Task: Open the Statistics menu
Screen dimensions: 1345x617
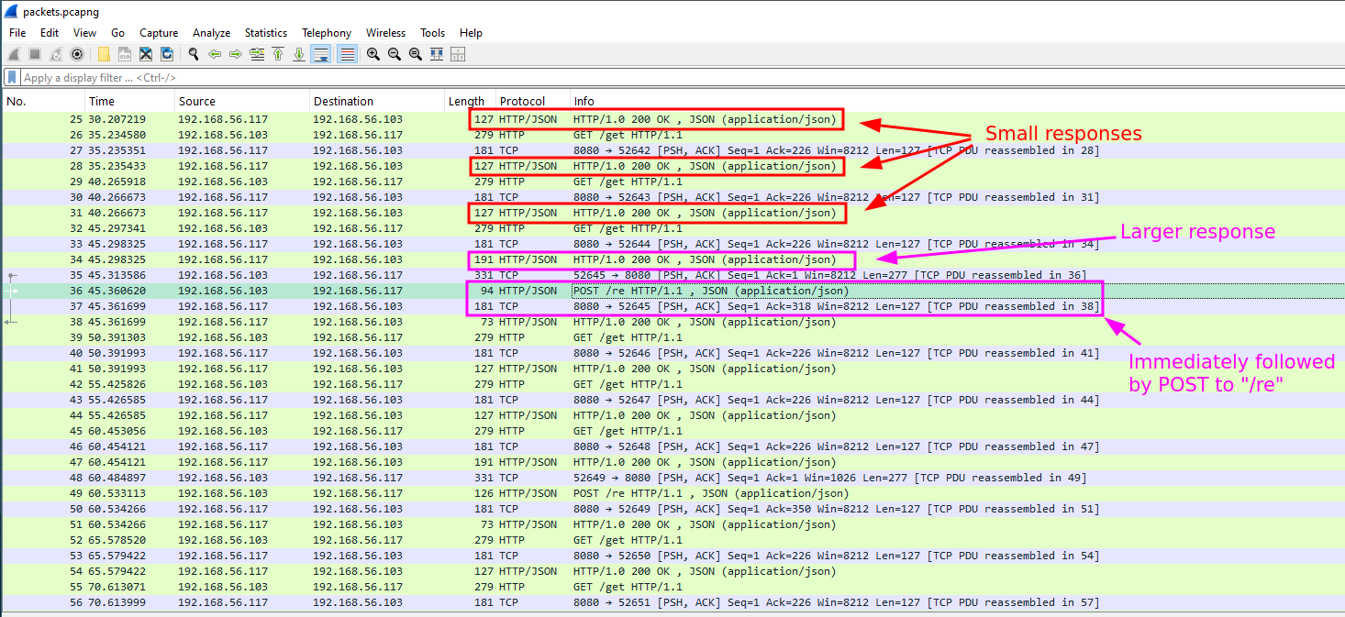Action: [x=265, y=33]
